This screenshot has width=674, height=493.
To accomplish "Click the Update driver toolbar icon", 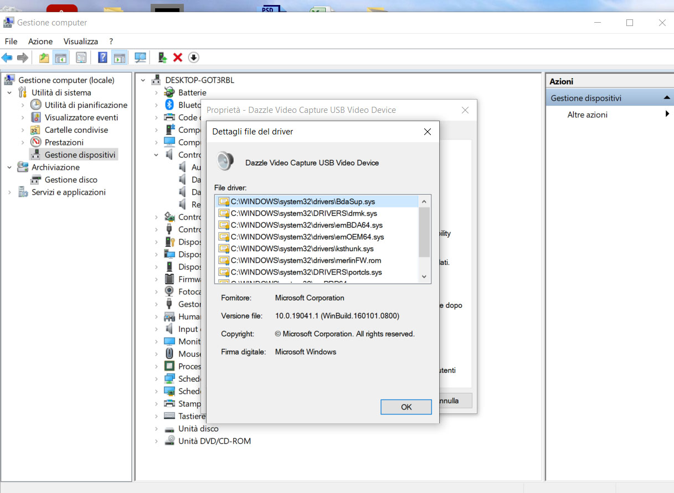I will pos(162,58).
